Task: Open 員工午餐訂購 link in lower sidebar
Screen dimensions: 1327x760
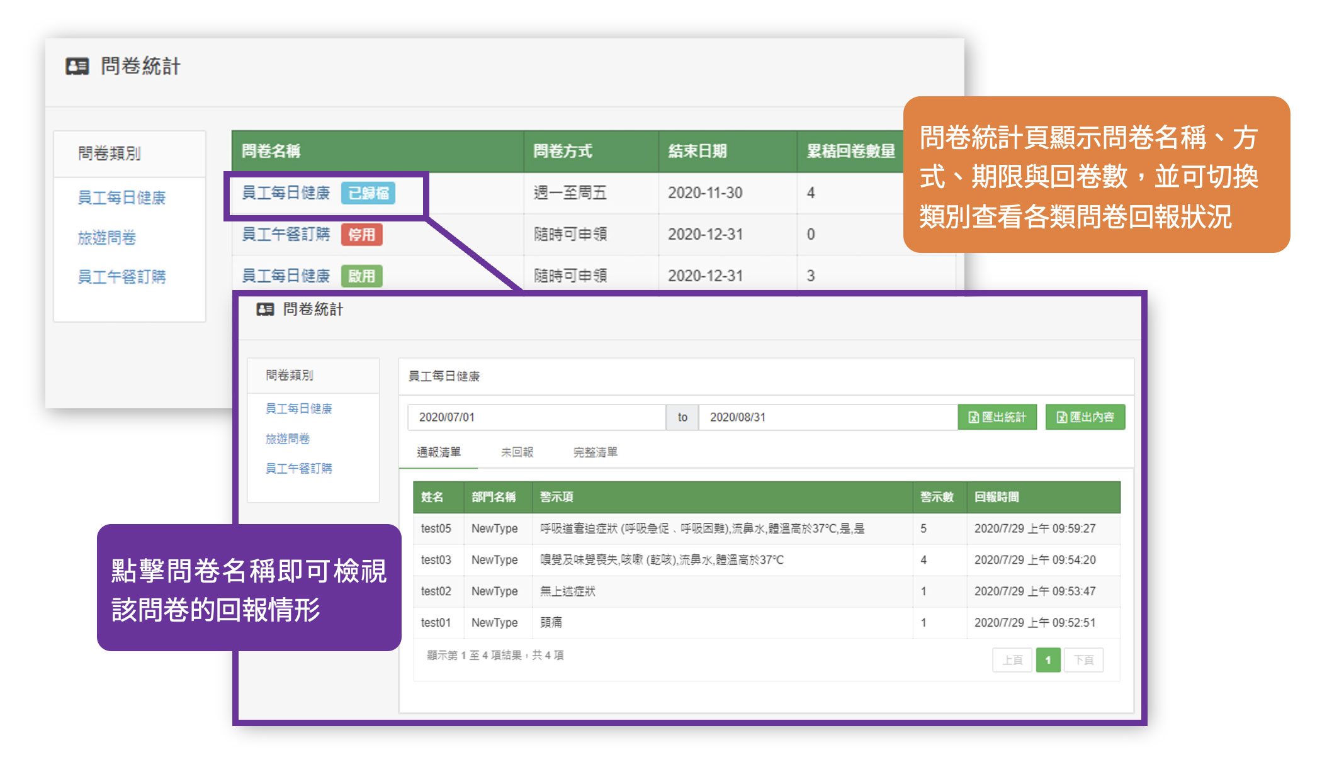Action: point(298,468)
